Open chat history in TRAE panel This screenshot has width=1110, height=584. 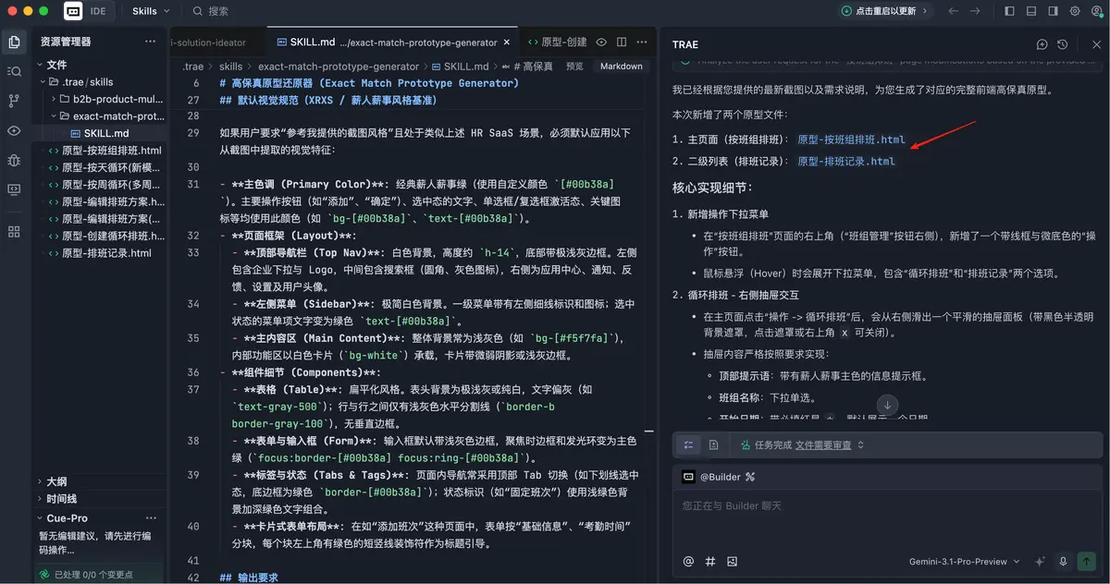coord(1063,44)
